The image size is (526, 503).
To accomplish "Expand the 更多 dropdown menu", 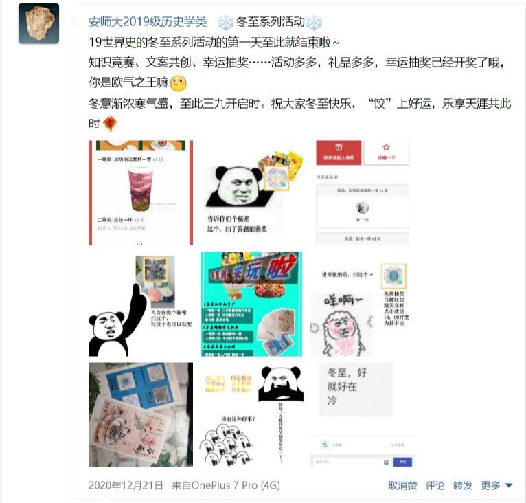I will click(x=496, y=485).
